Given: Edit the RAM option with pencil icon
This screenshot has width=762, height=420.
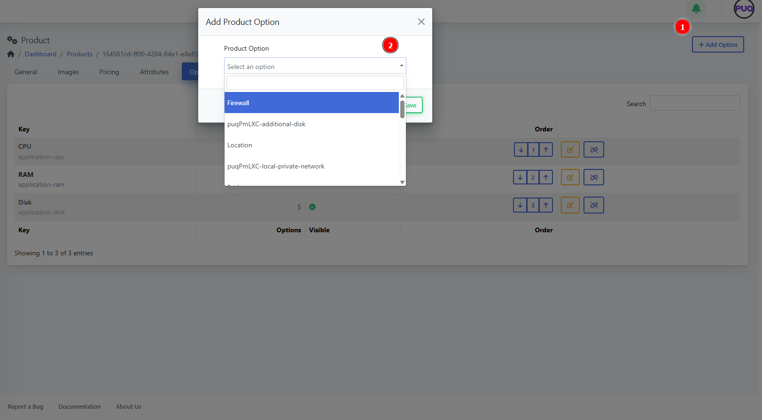Looking at the screenshot, I should pos(570,177).
